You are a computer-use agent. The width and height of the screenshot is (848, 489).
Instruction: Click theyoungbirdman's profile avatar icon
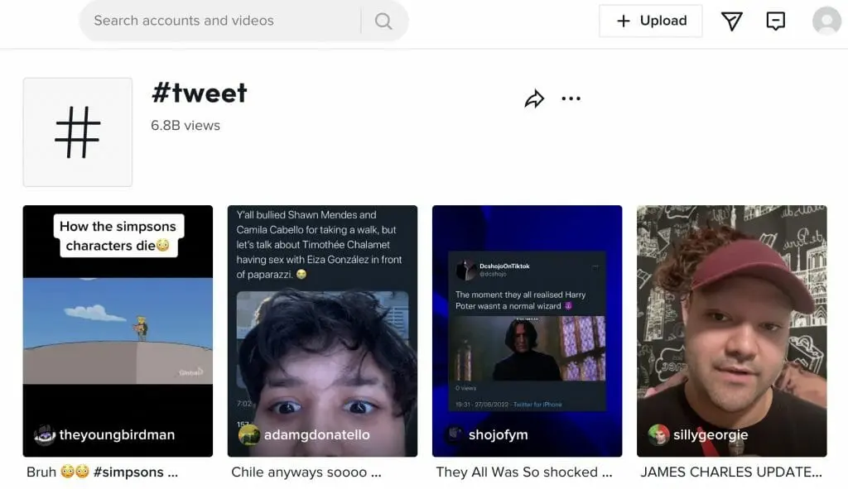coord(44,434)
